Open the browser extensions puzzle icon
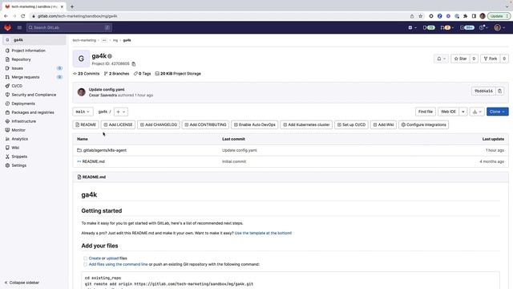The height and width of the screenshot is (289, 513). [465, 16]
